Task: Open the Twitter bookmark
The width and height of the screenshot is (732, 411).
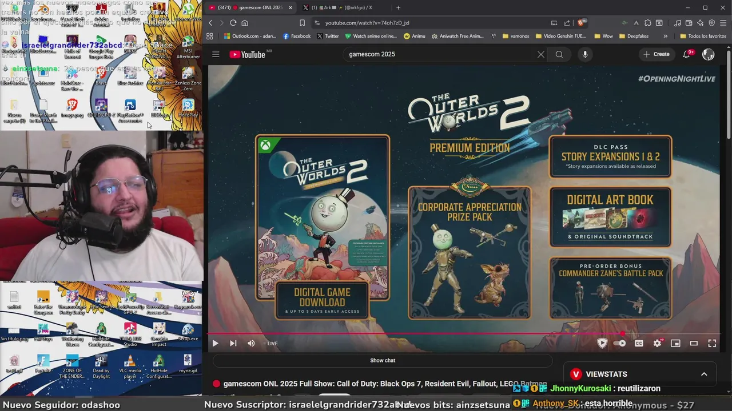Action: 328,36
